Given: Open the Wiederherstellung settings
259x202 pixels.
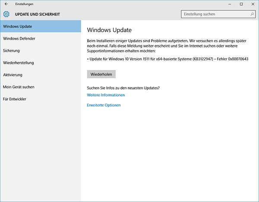Looking at the screenshot, I should [x=19, y=63].
